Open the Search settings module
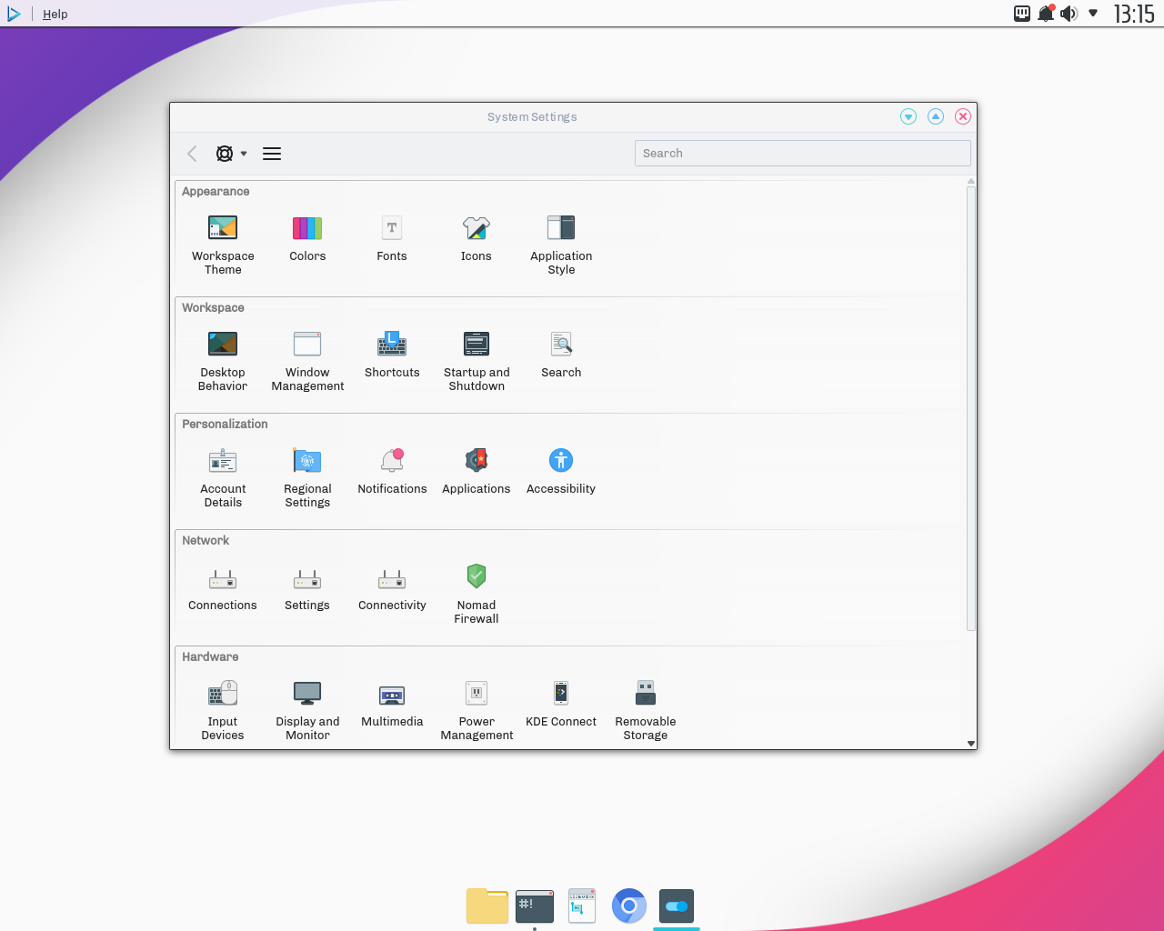Image resolution: width=1164 pixels, height=931 pixels. 561,354
